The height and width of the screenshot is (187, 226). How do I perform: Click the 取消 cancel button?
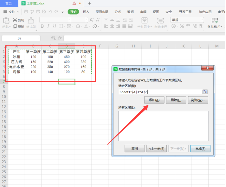coord(135,149)
